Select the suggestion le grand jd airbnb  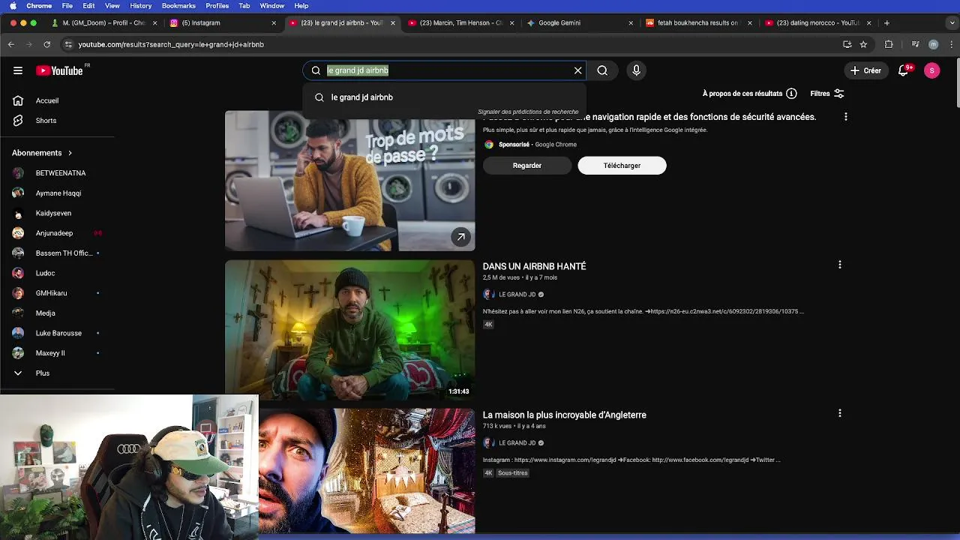pos(444,97)
